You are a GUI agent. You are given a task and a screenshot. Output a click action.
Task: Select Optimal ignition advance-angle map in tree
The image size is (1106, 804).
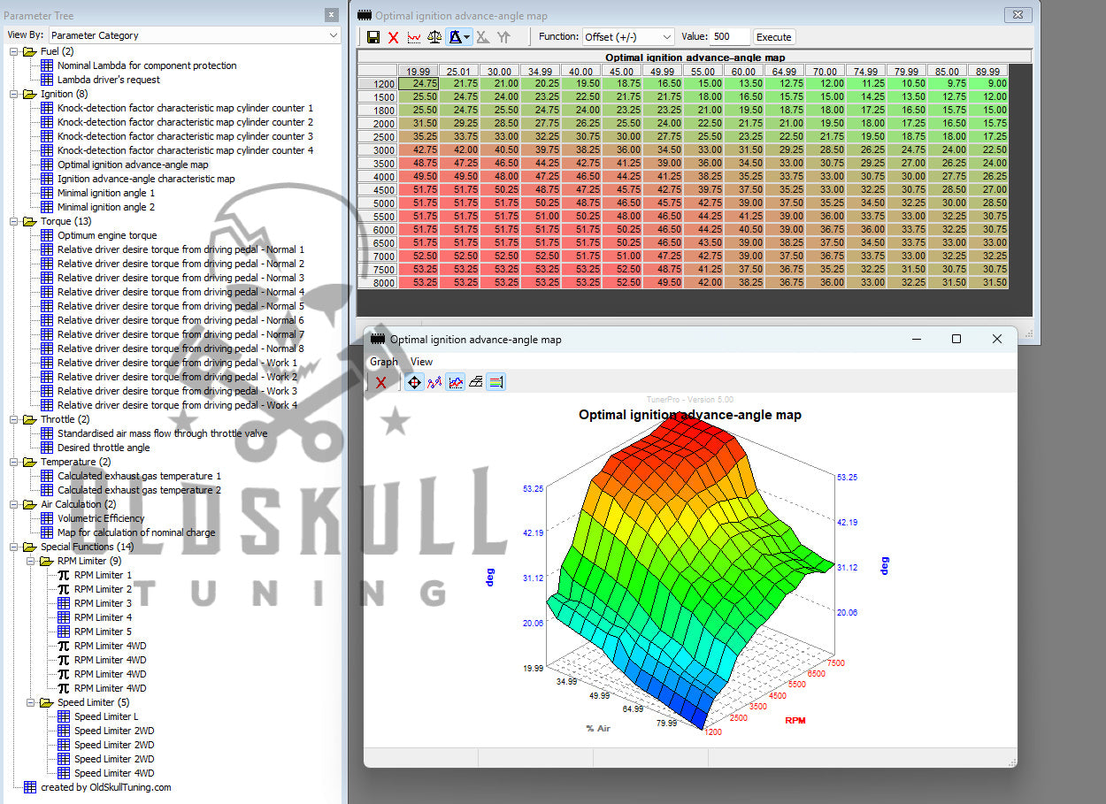click(x=133, y=165)
